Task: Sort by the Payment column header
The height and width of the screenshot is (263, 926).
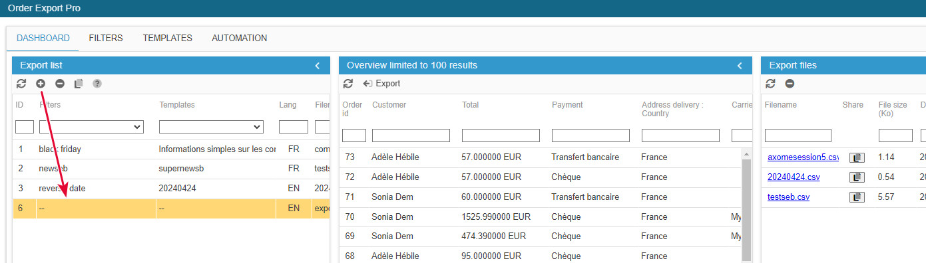Action: coord(567,105)
